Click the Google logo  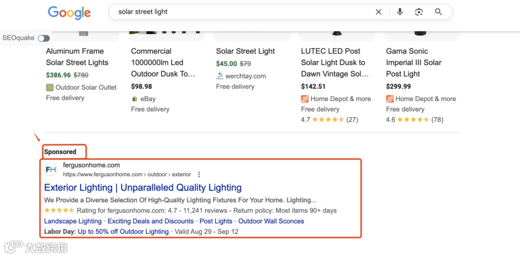click(x=69, y=12)
